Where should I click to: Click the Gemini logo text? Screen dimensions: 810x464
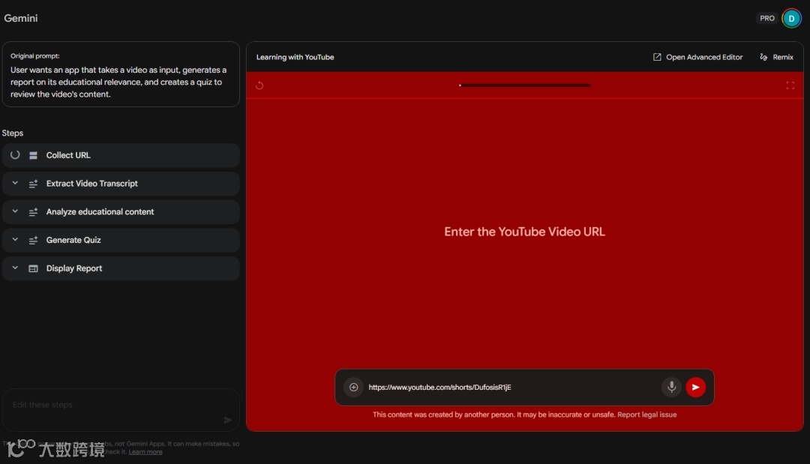tap(21, 18)
